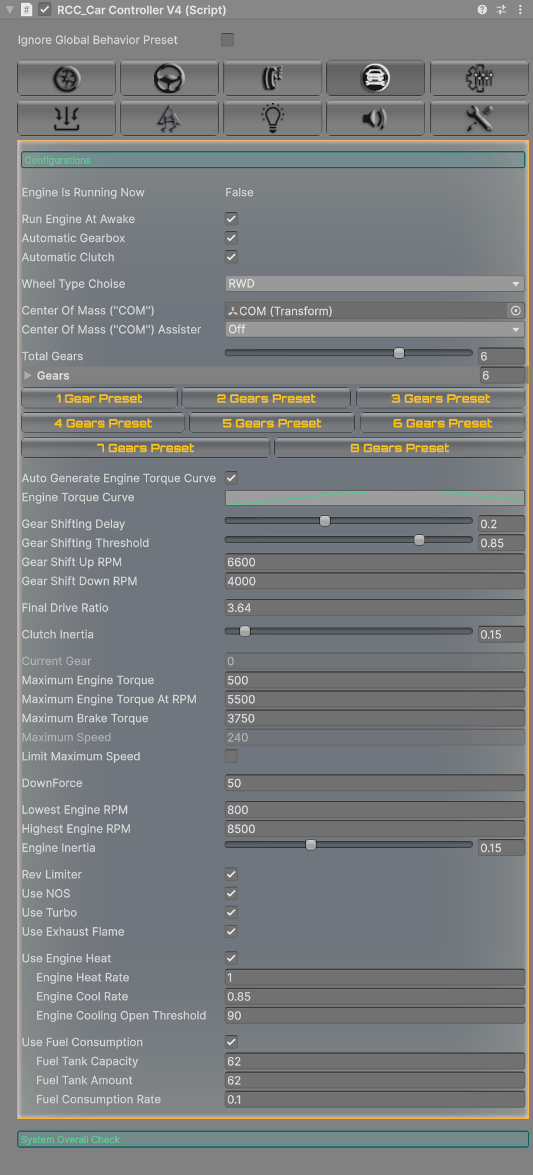Click the Total Gears slider handle
Viewport: 533px width, 1175px height.
tap(399, 353)
